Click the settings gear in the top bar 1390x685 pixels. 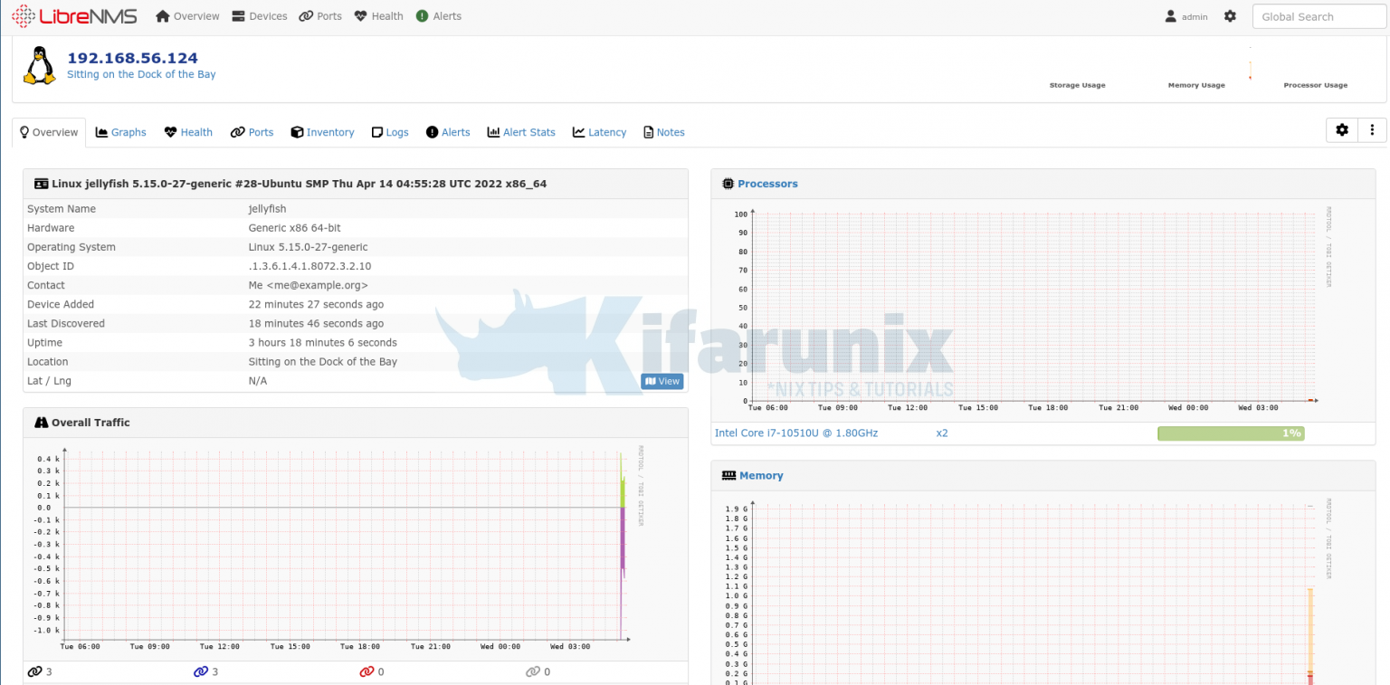pyautogui.click(x=1228, y=15)
